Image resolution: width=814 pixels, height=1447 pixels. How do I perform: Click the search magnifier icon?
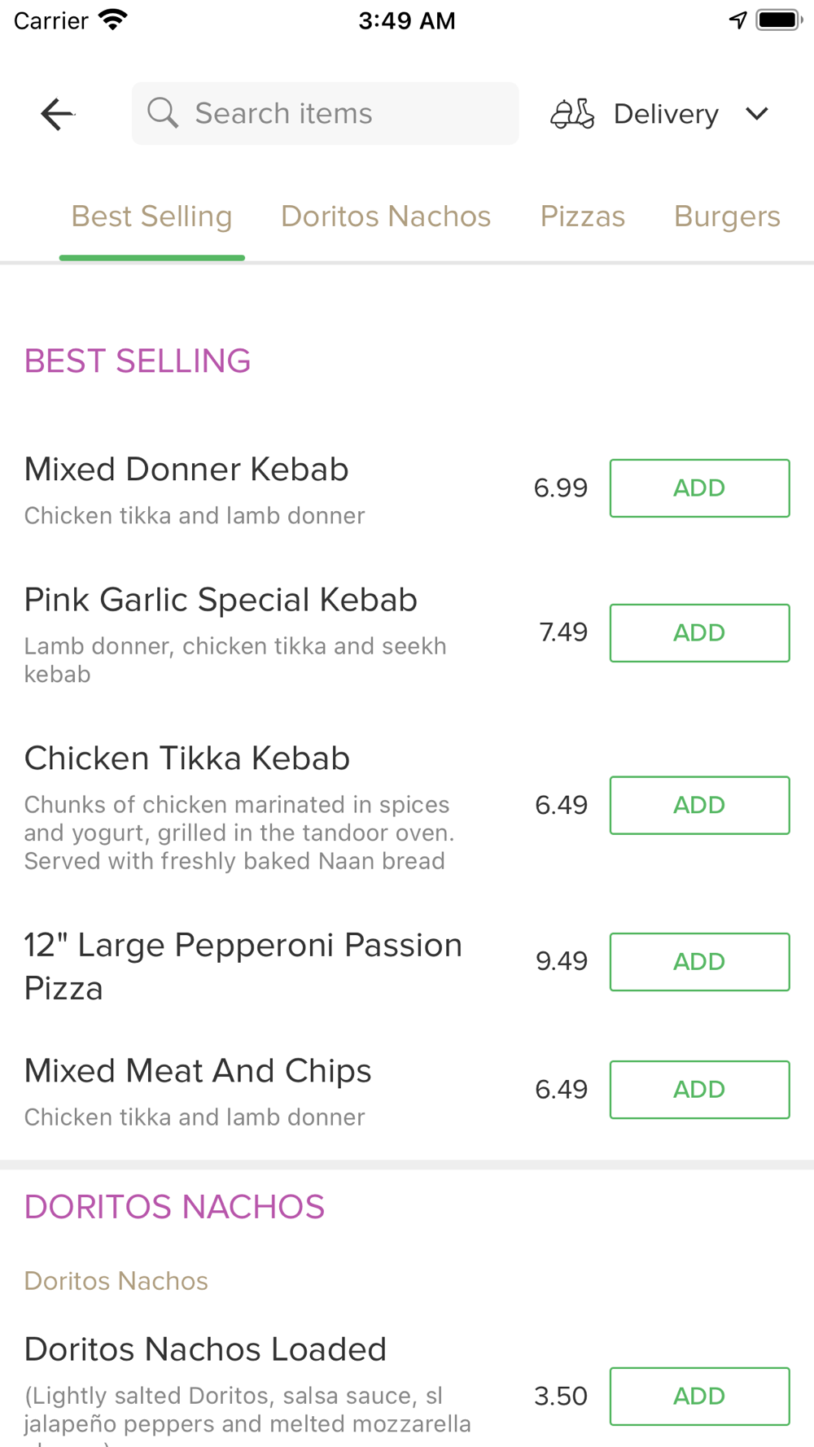pyautogui.click(x=163, y=113)
